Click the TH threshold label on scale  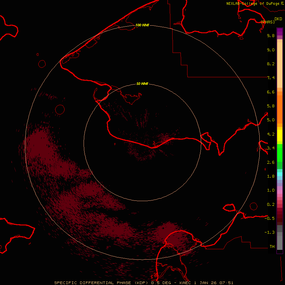coord(272,247)
